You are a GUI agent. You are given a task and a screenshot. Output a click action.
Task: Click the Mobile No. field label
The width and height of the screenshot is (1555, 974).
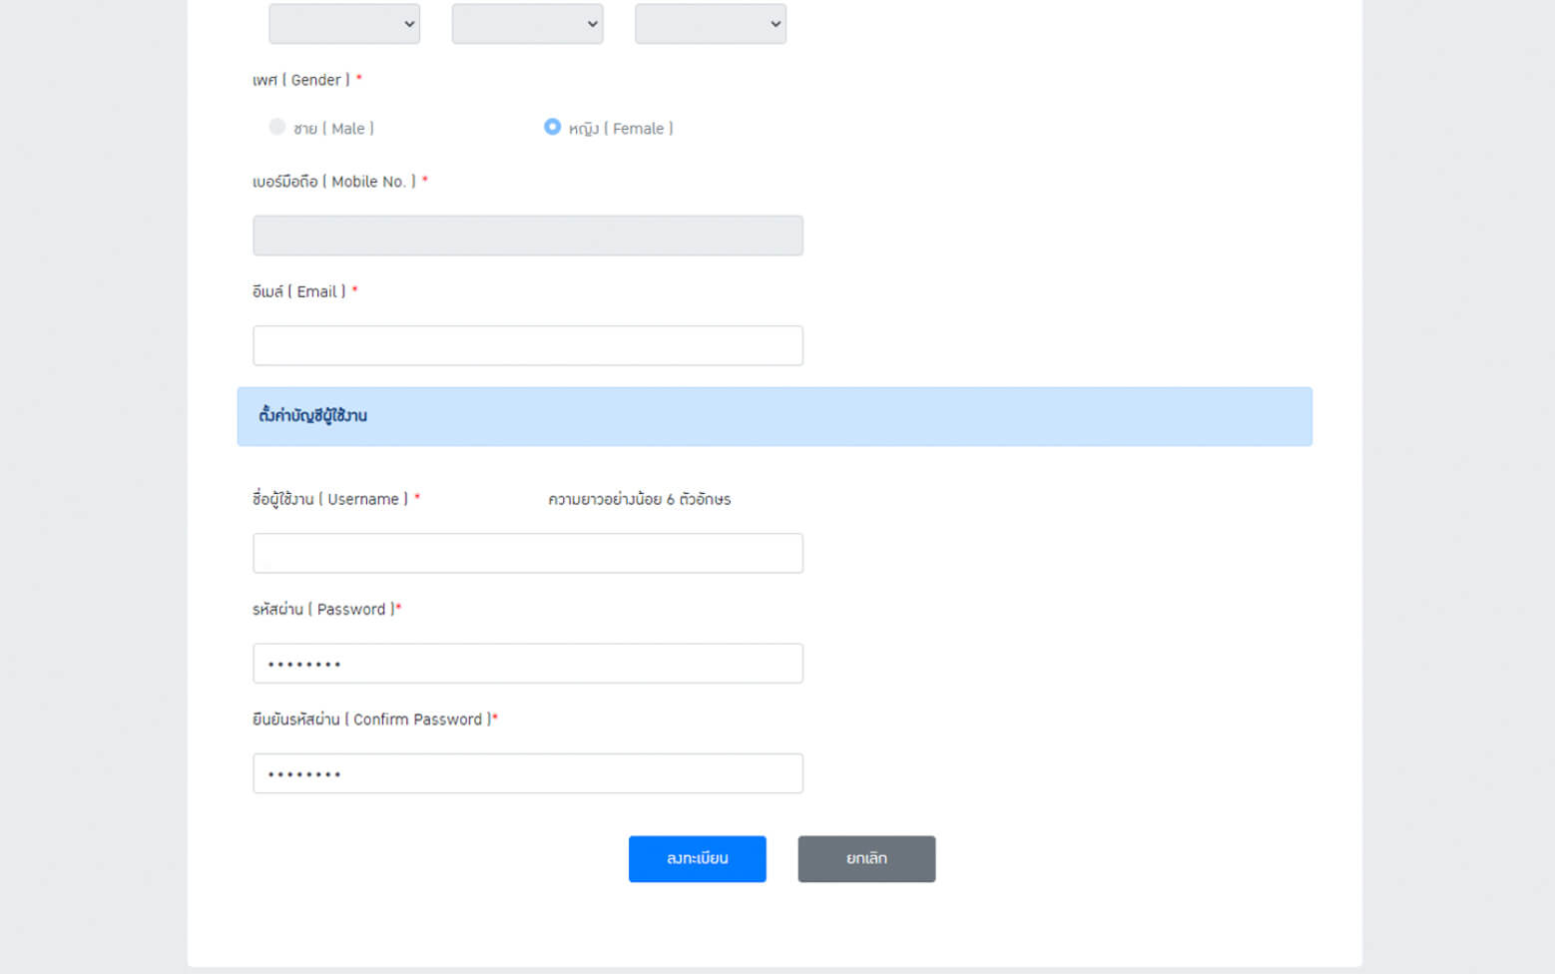click(x=333, y=182)
